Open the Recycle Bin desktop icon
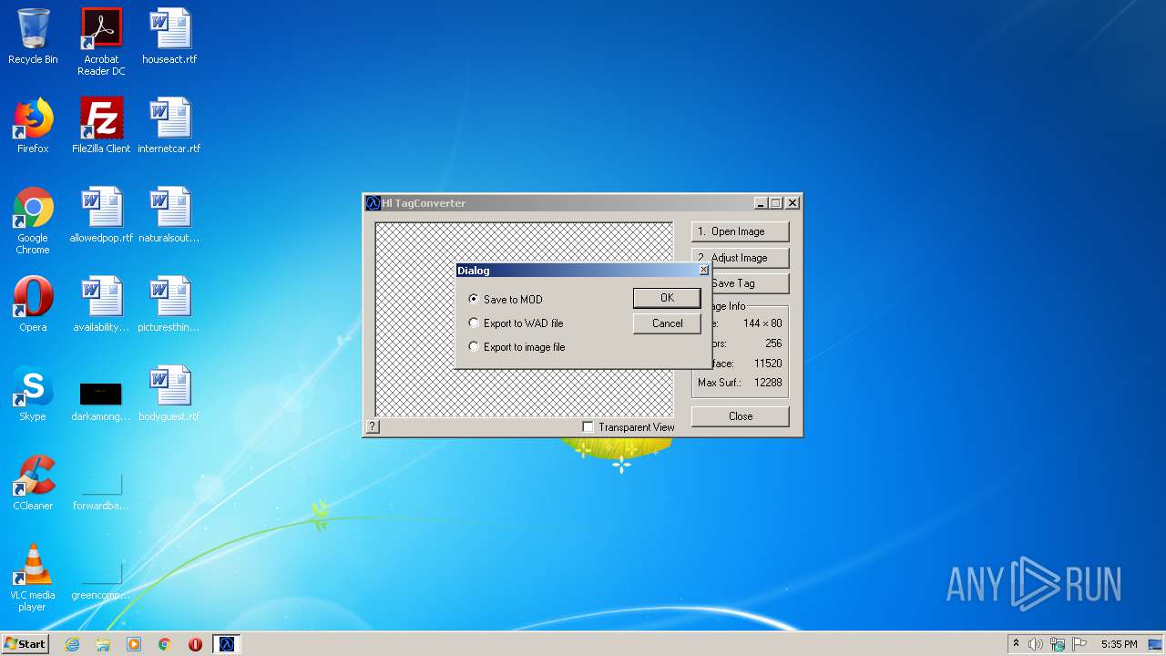The image size is (1166, 656). tap(33, 36)
